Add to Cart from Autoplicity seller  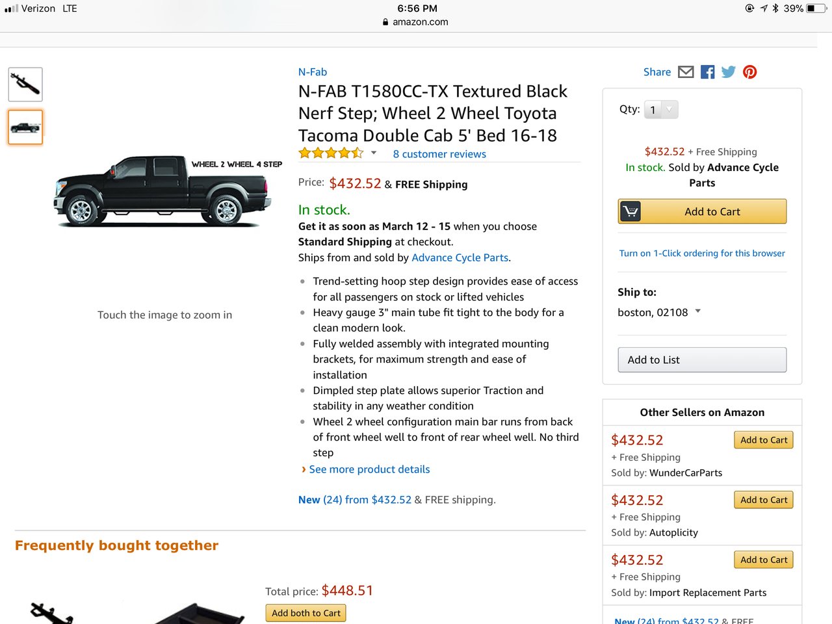pos(764,500)
